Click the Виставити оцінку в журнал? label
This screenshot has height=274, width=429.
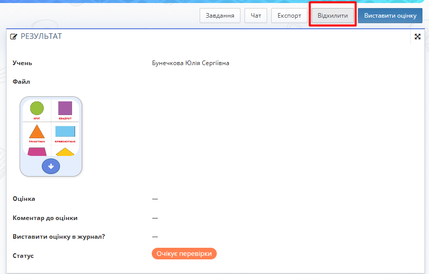[58, 236]
